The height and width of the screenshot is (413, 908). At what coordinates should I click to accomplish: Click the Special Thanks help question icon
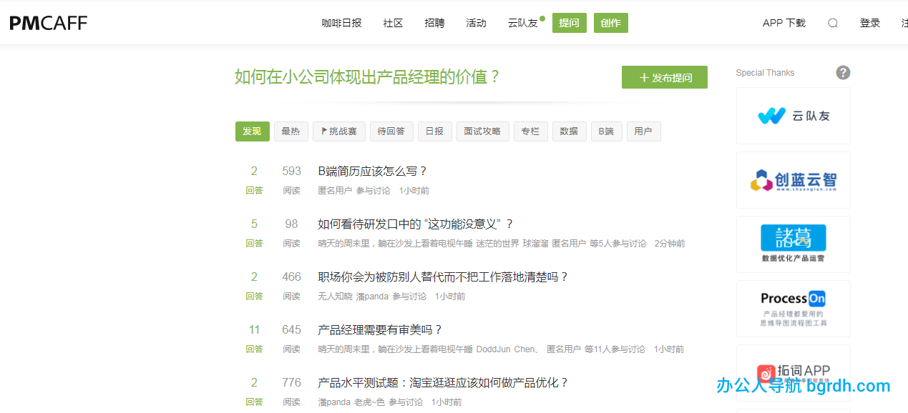coord(843,72)
